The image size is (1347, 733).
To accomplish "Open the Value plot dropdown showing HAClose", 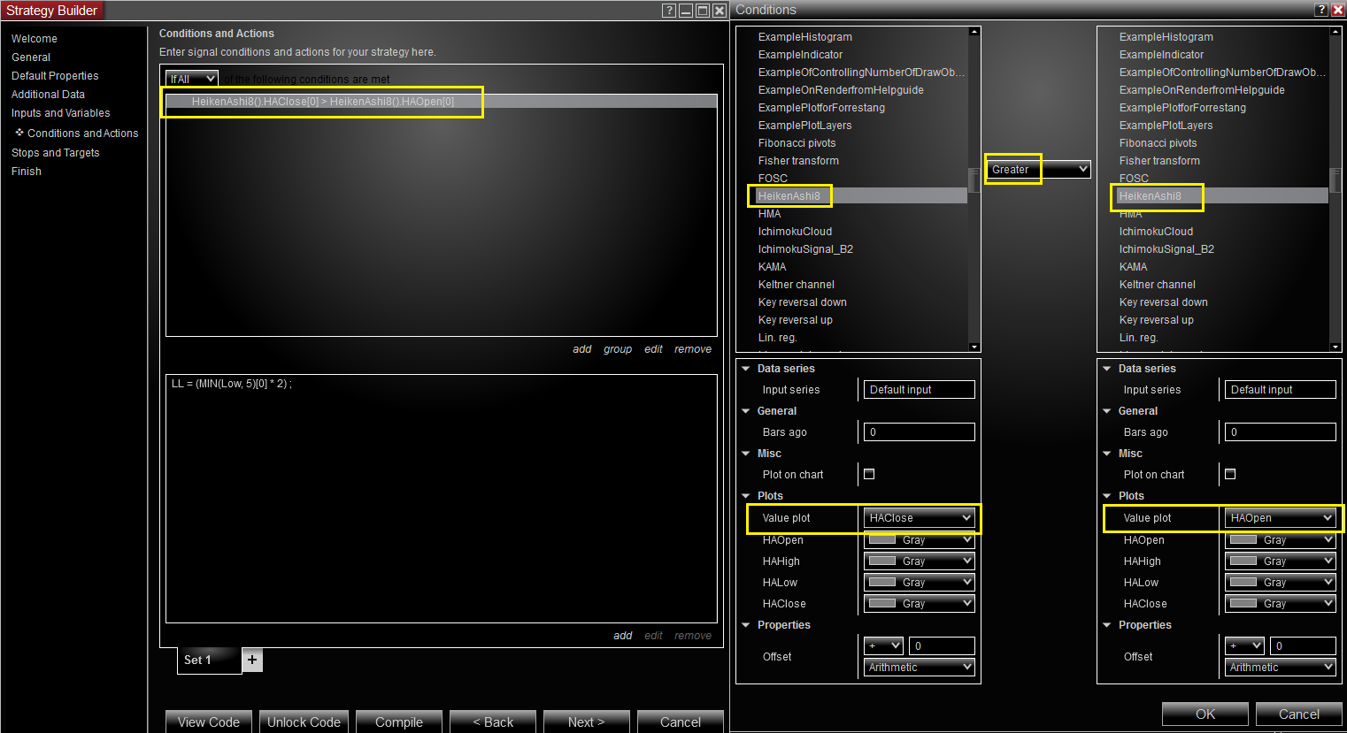I will (x=920, y=518).
